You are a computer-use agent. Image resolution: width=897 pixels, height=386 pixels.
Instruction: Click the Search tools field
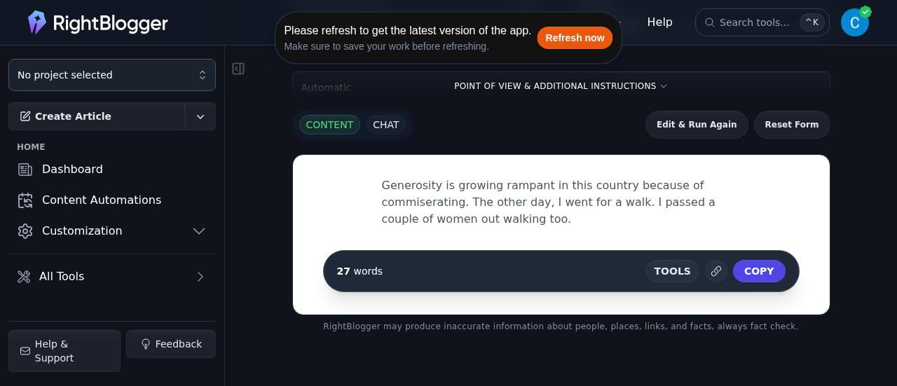pos(753,22)
